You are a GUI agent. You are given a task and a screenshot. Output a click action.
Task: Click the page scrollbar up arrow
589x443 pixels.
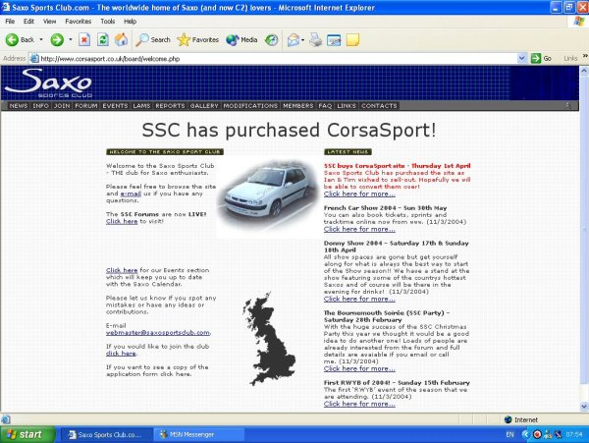coord(584,71)
